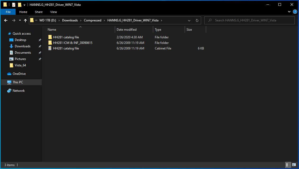Open Help via the question mark icon
This screenshot has height=169, width=299.
(x=295, y=12)
